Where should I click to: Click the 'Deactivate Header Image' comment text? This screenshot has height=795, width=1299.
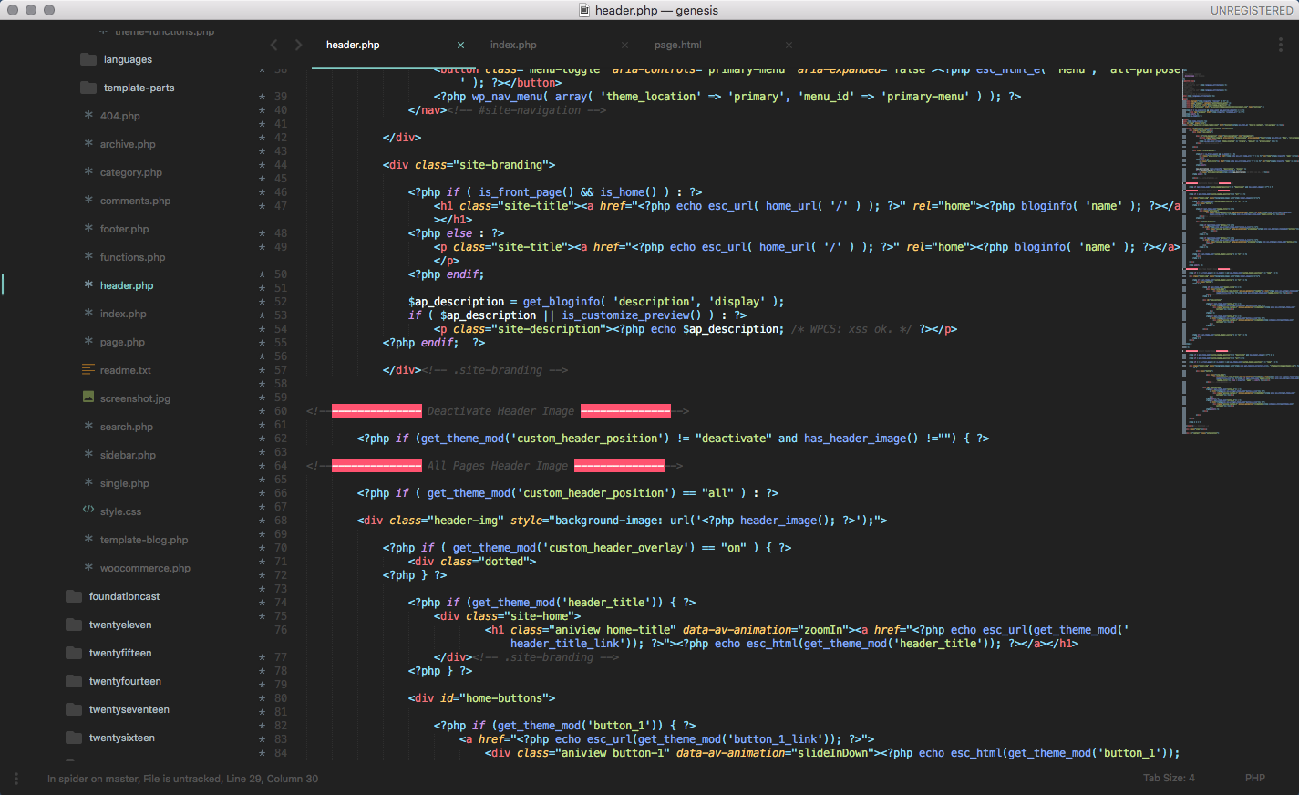coord(500,411)
